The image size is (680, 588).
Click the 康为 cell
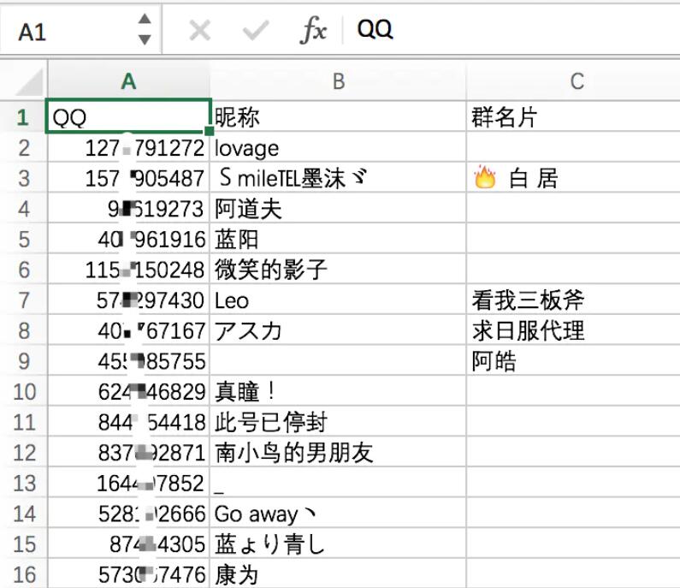coord(338,574)
